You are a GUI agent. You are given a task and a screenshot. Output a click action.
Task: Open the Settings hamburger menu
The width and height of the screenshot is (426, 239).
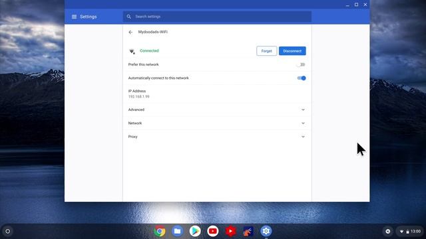(x=74, y=17)
